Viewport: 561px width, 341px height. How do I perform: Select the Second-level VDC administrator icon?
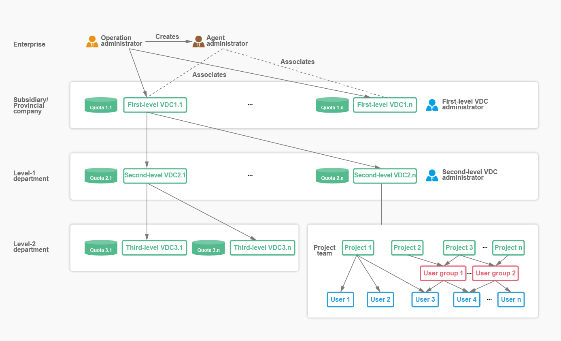432,175
